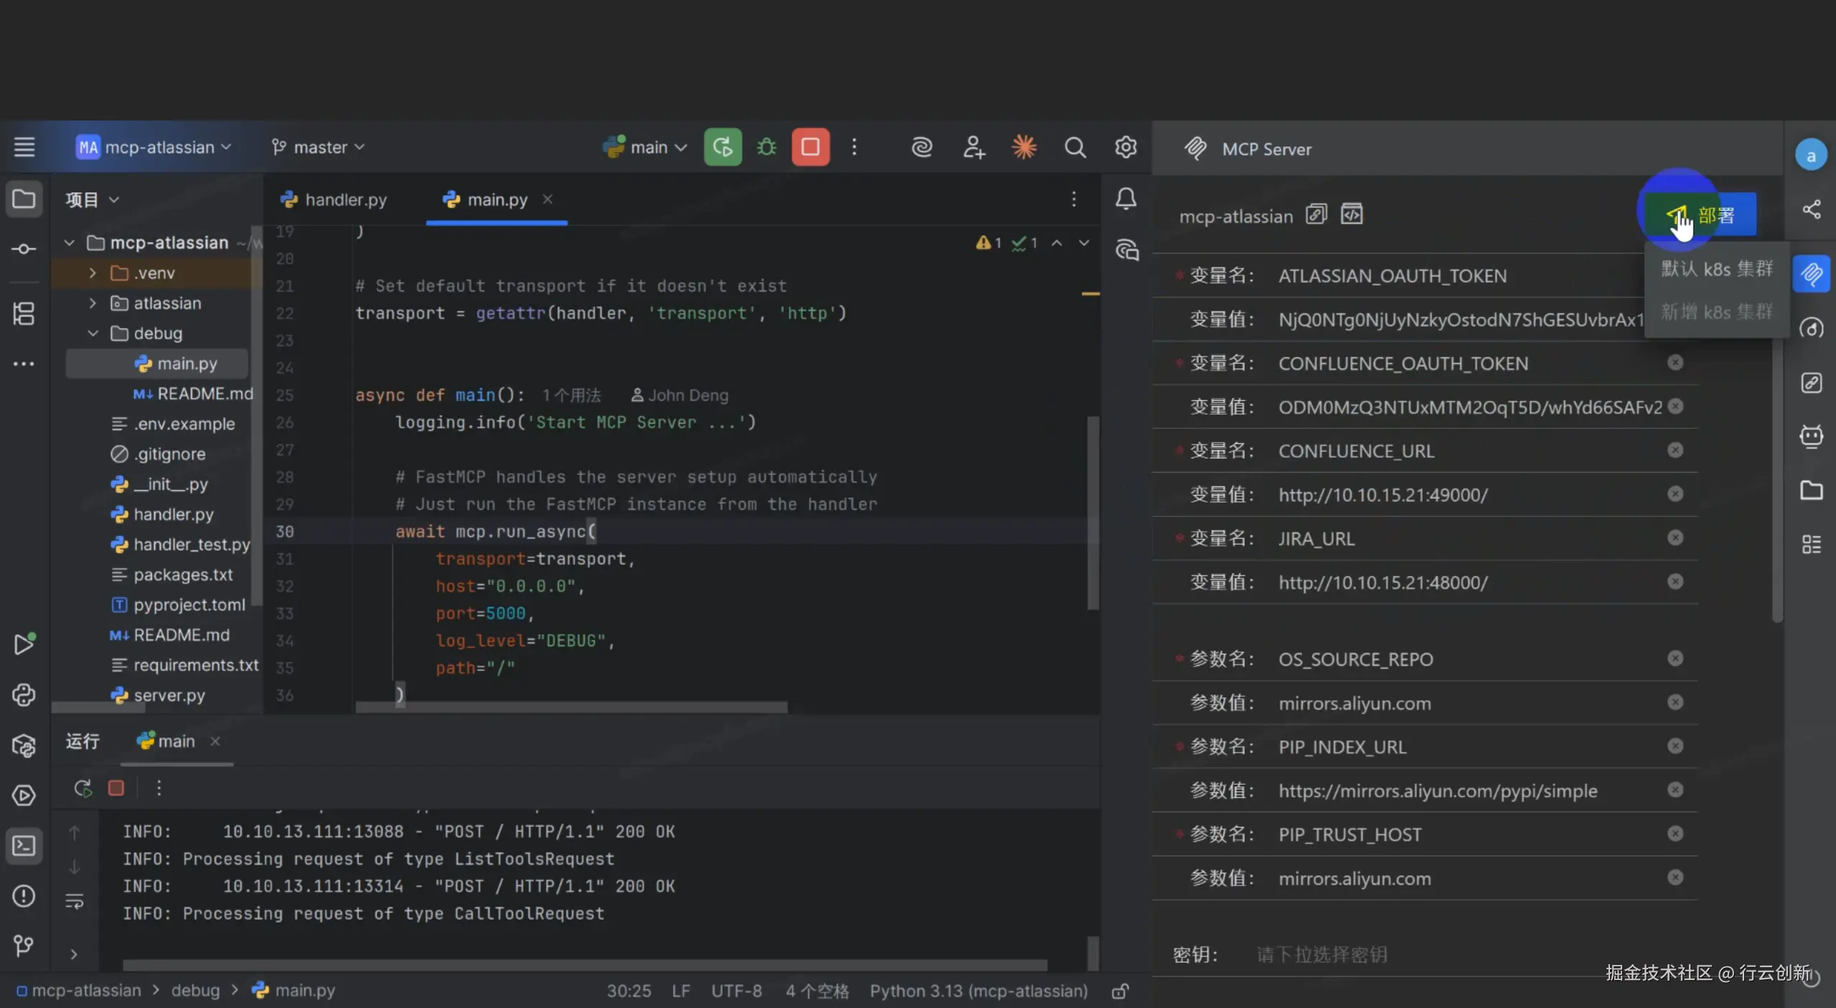Screen dimensions: 1836x1008
Task: Open the Notifications bell icon
Action: tap(1126, 199)
